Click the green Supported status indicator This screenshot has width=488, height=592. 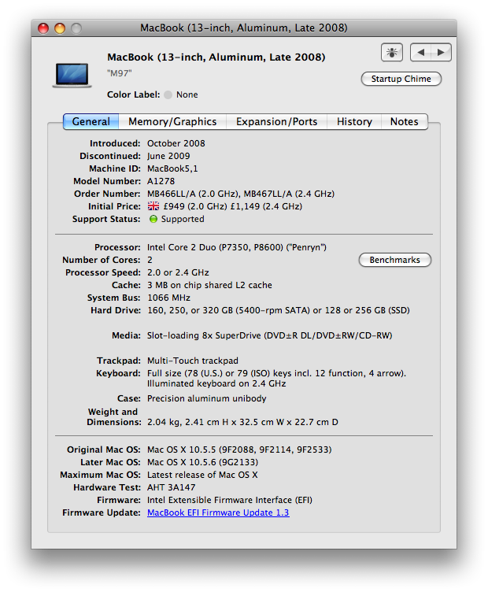click(153, 219)
